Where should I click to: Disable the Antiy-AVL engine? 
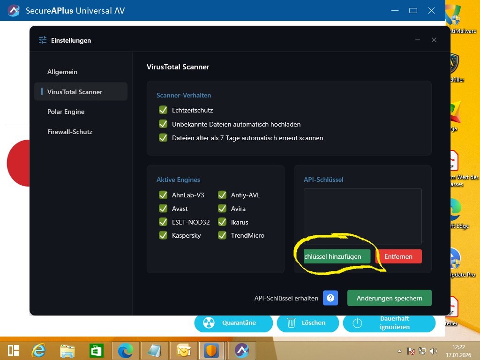click(222, 195)
